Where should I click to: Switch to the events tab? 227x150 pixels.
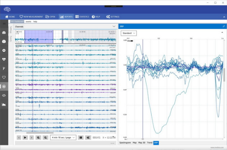28,22
